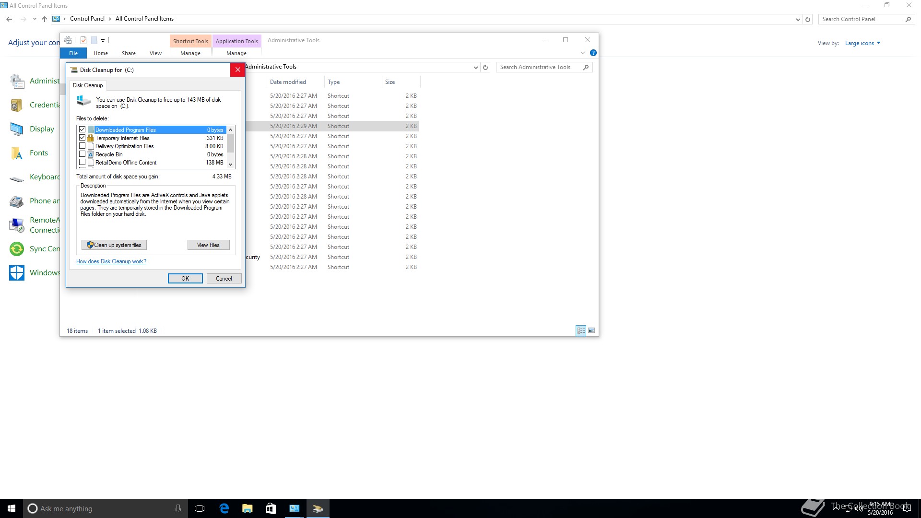Check the Recycle Bin checkbox
Viewport: 921px width, 518px height.
pyautogui.click(x=83, y=154)
